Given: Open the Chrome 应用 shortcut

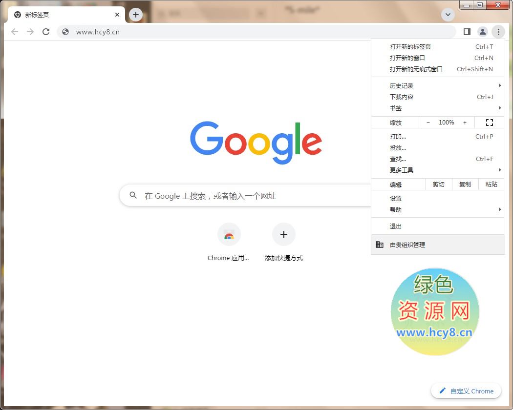Looking at the screenshot, I should [x=229, y=242].
